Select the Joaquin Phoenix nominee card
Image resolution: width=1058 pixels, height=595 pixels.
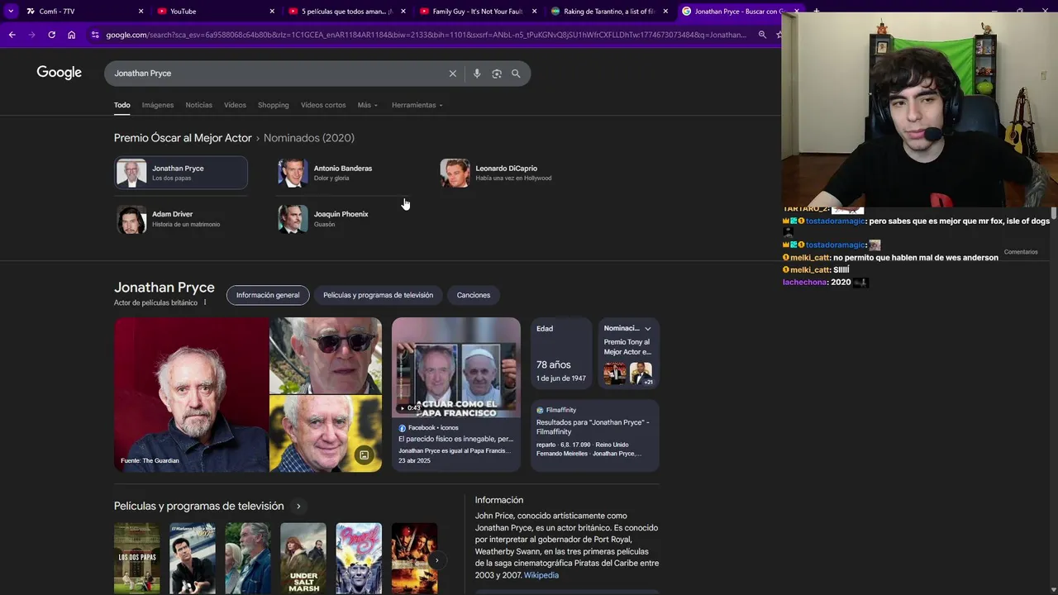[343, 219]
